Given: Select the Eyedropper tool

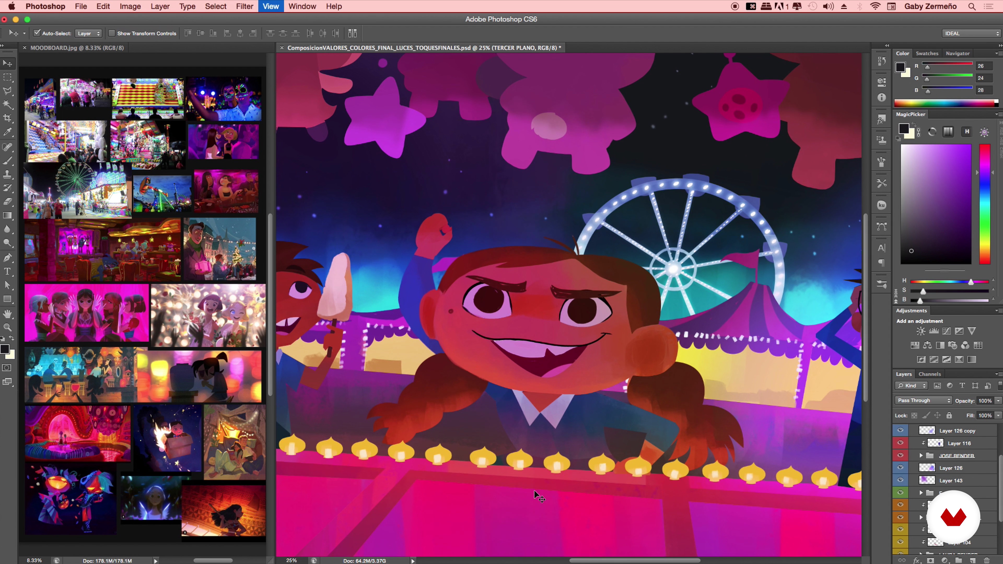Looking at the screenshot, I should click(x=7, y=132).
